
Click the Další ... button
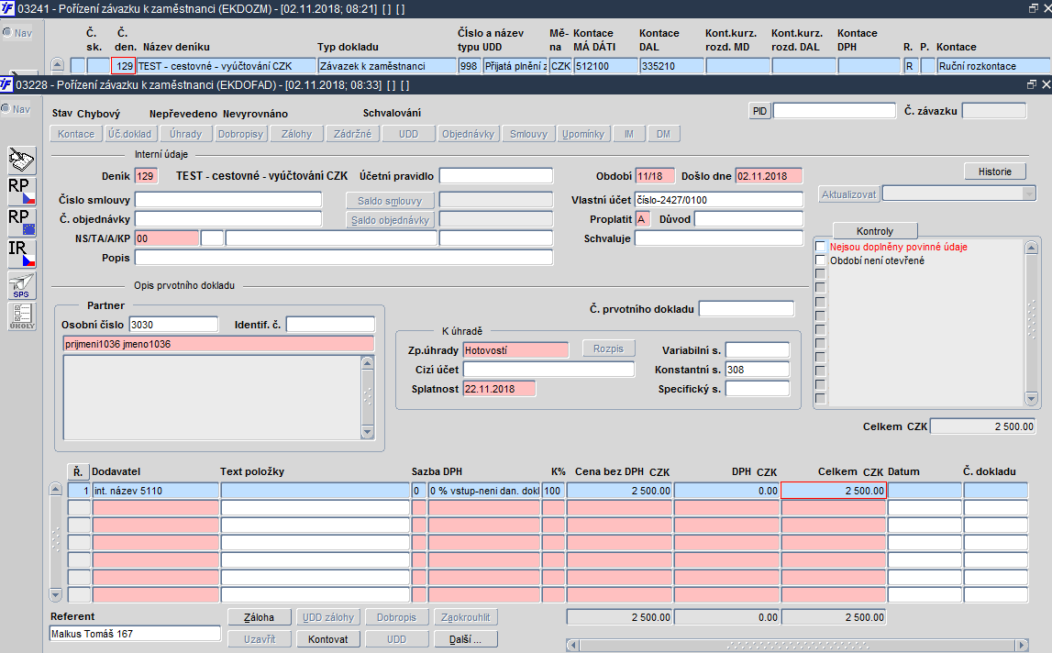(x=466, y=639)
